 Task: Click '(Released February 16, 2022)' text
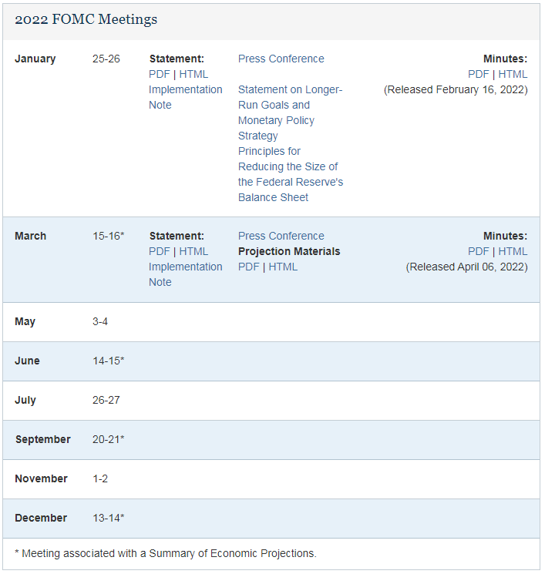[456, 89]
